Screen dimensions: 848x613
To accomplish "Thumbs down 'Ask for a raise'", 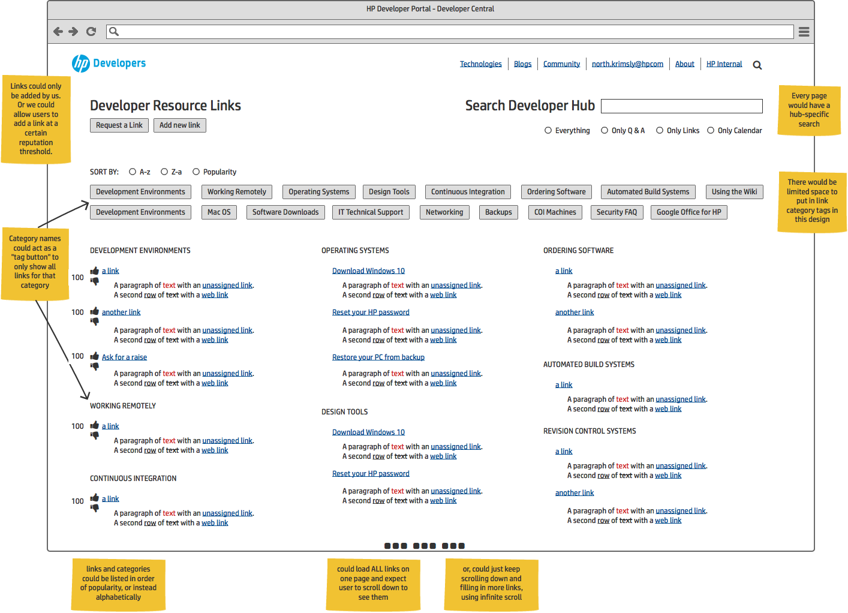I will point(95,366).
